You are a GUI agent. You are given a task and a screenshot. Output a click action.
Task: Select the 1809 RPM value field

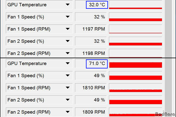click(x=92, y=112)
